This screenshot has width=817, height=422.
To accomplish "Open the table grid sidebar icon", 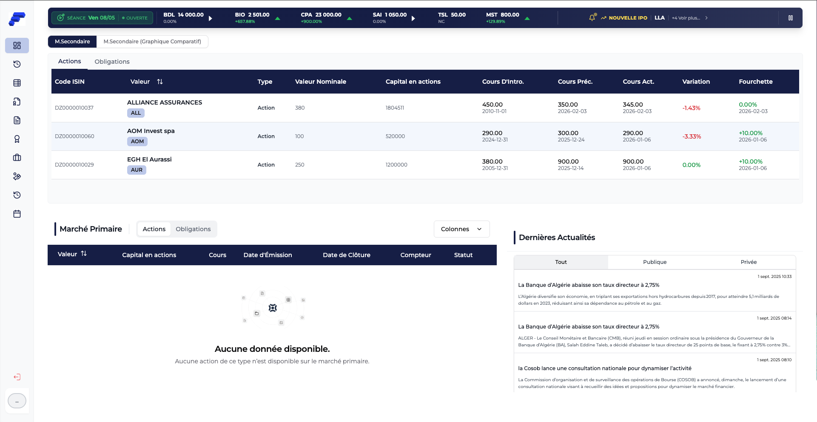I will pos(17,83).
